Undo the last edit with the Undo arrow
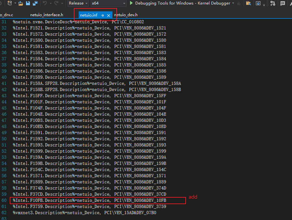The width and height of the screenshot is (292, 220). [45, 3]
